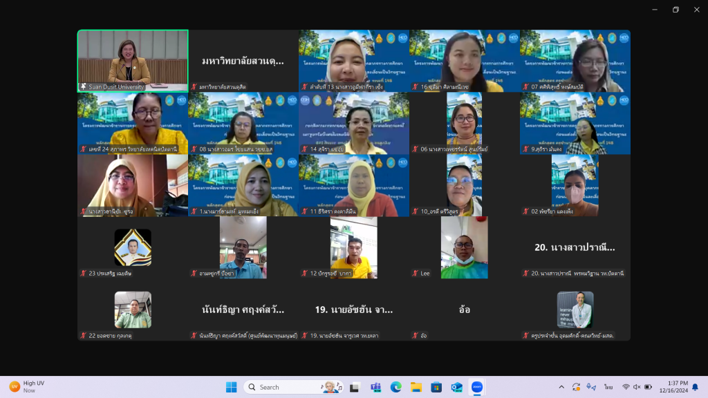The height and width of the screenshot is (398, 708).
Task: Toggle the muted speaker volume icon
Action: [x=637, y=387]
